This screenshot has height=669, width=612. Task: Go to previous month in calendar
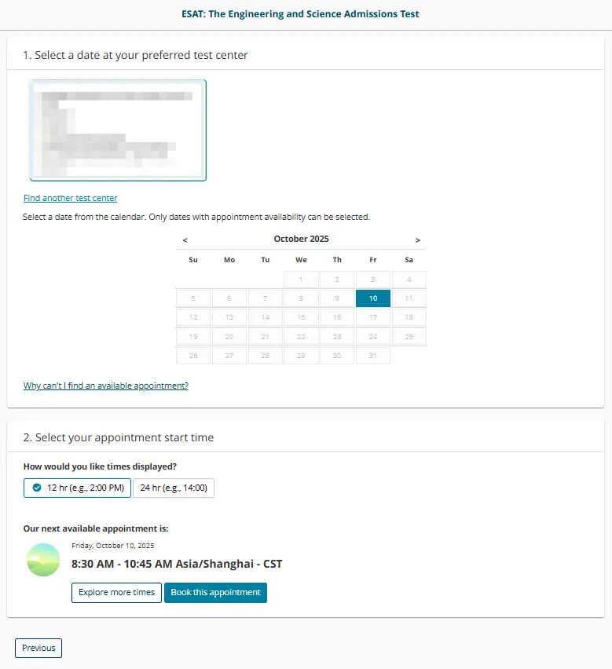(185, 240)
